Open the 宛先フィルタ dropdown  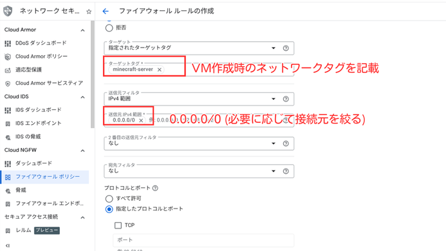pyautogui.click(x=199, y=171)
